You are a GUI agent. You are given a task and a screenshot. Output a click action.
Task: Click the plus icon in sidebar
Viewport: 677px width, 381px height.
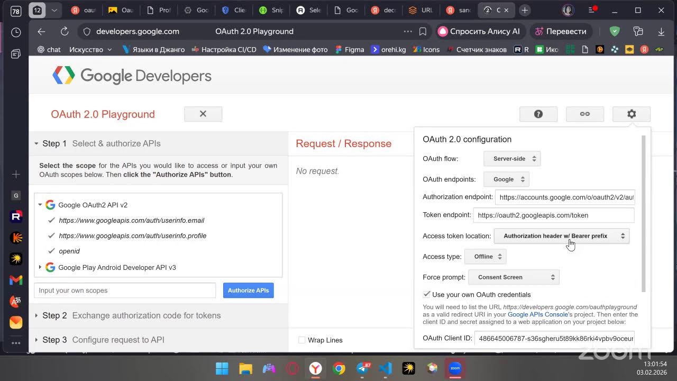[x=16, y=174]
